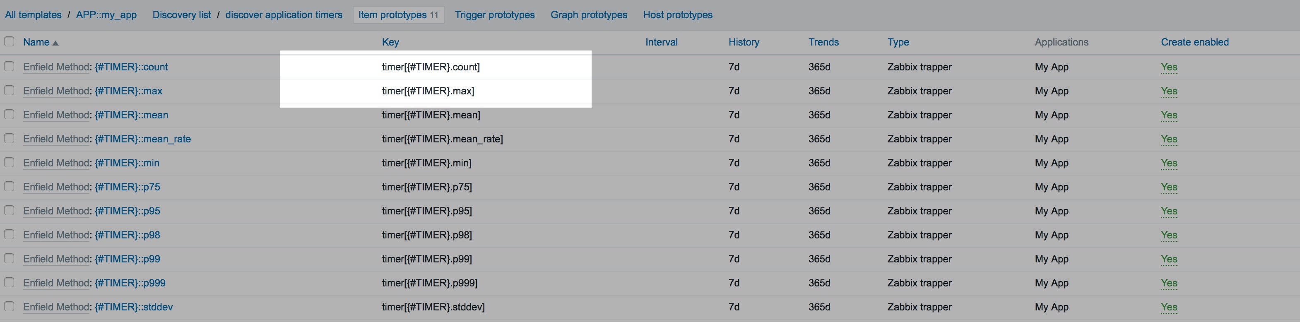The width and height of the screenshot is (1300, 322).
Task: Open the {#TIMER}::count item prototype
Action: (131, 67)
